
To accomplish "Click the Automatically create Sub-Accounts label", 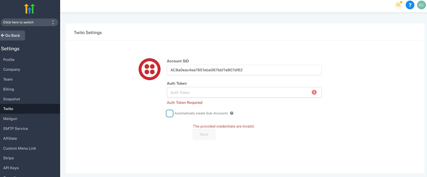I will (201, 113).
